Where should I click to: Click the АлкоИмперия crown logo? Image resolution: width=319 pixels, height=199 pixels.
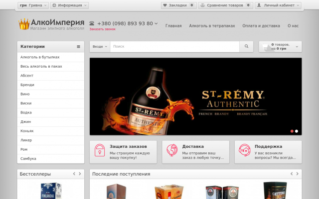pyautogui.click(x=24, y=24)
